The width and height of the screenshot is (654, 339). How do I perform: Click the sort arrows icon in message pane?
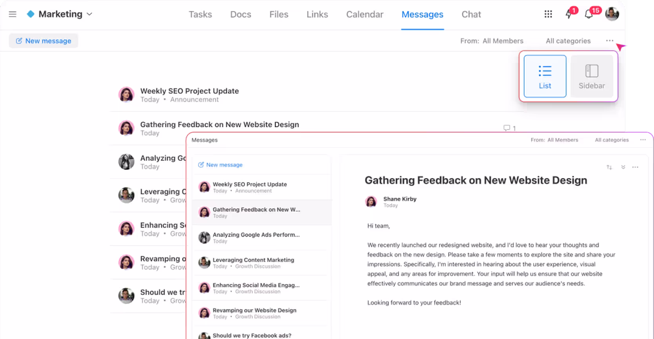click(x=609, y=167)
